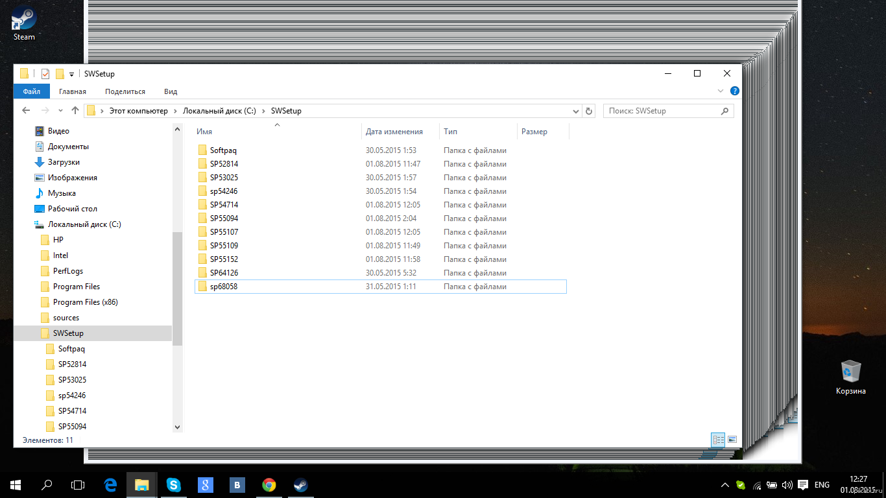886x498 pixels.
Task: Click the Up one level arrow
Action: click(x=75, y=111)
